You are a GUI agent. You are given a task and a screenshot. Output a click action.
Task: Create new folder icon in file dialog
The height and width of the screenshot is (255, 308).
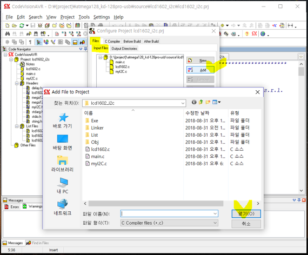tap(208, 102)
